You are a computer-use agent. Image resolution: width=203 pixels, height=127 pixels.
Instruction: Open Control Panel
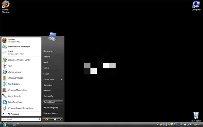click(53, 102)
